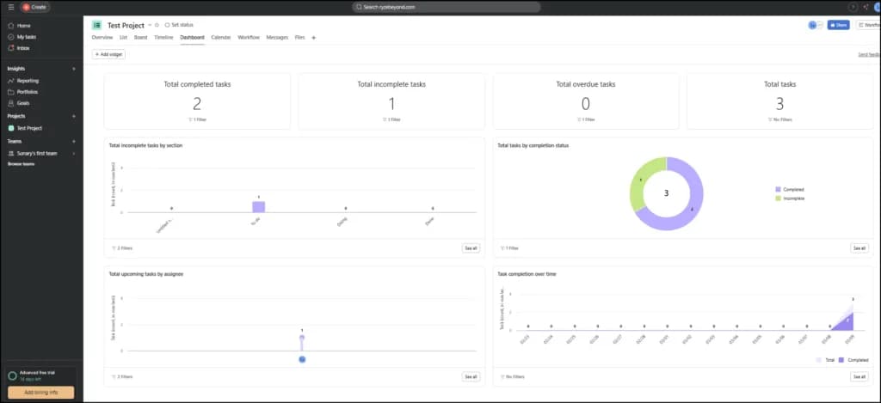881x403 pixels.
Task: Toggle the favorite star for Test Project
Action: tap(157, 25)
